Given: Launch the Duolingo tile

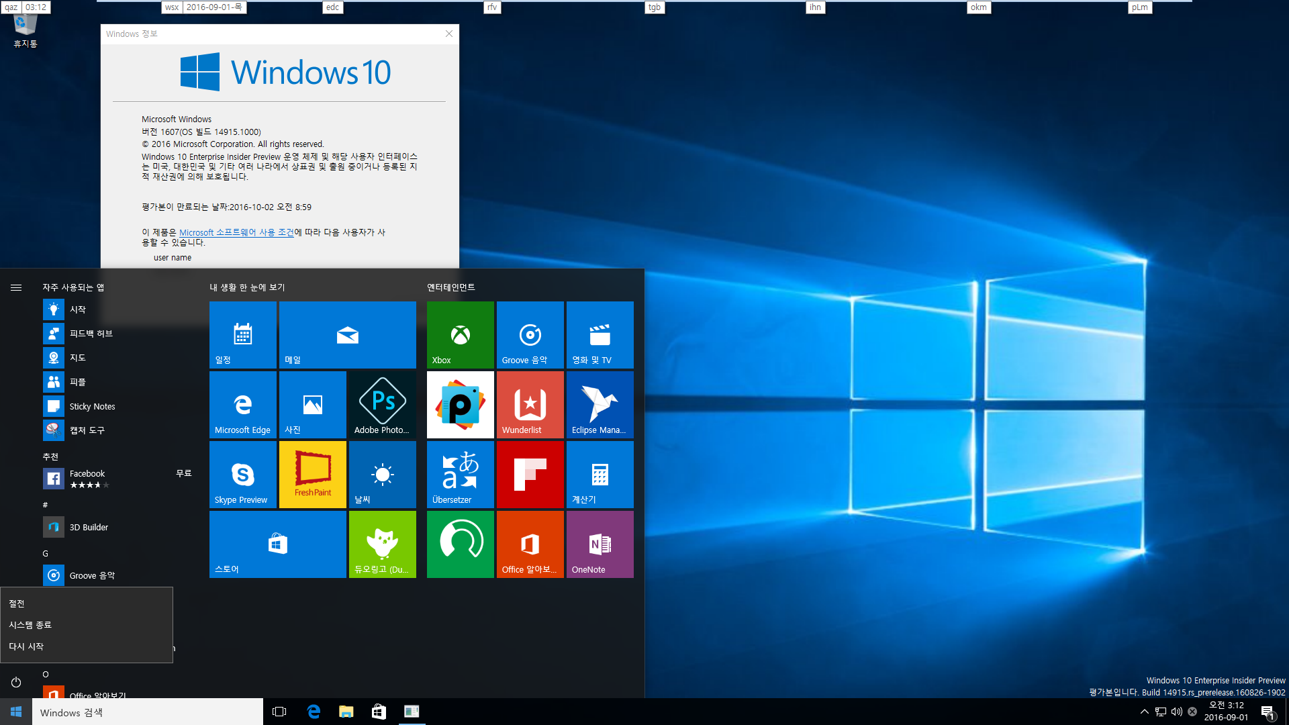Looking at the screenshot, I should [383, 544].
